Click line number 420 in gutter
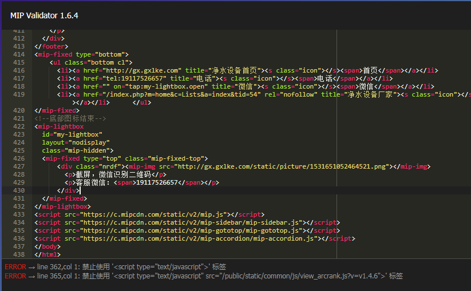471x291 pixels. point(19,110)
